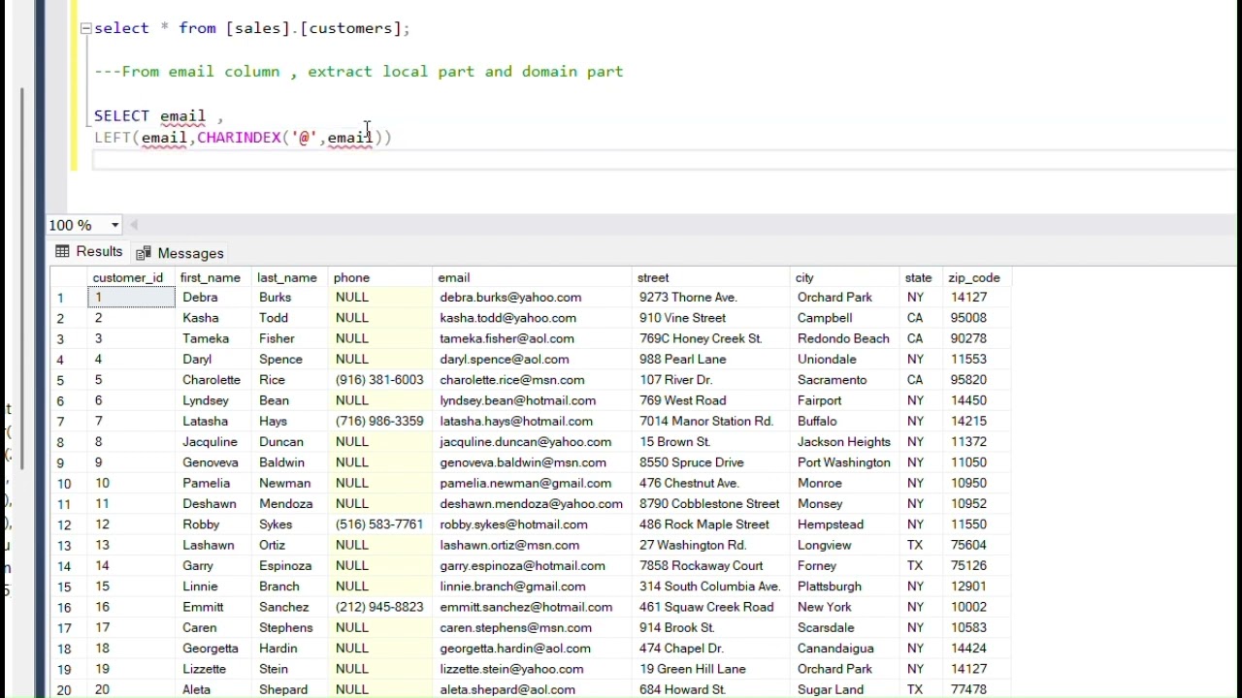Click the tameka.fisher@aol.com email cell
Screen dimensions: 1242x698
point(533,338)
